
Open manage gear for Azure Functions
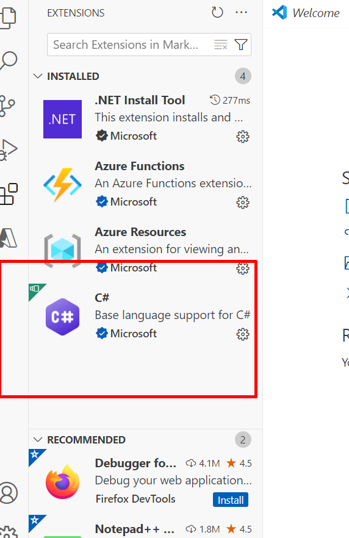[243, 203]
